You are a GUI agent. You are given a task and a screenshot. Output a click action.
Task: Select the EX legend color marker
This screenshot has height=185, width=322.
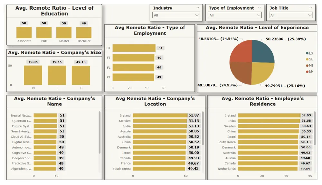307,53
